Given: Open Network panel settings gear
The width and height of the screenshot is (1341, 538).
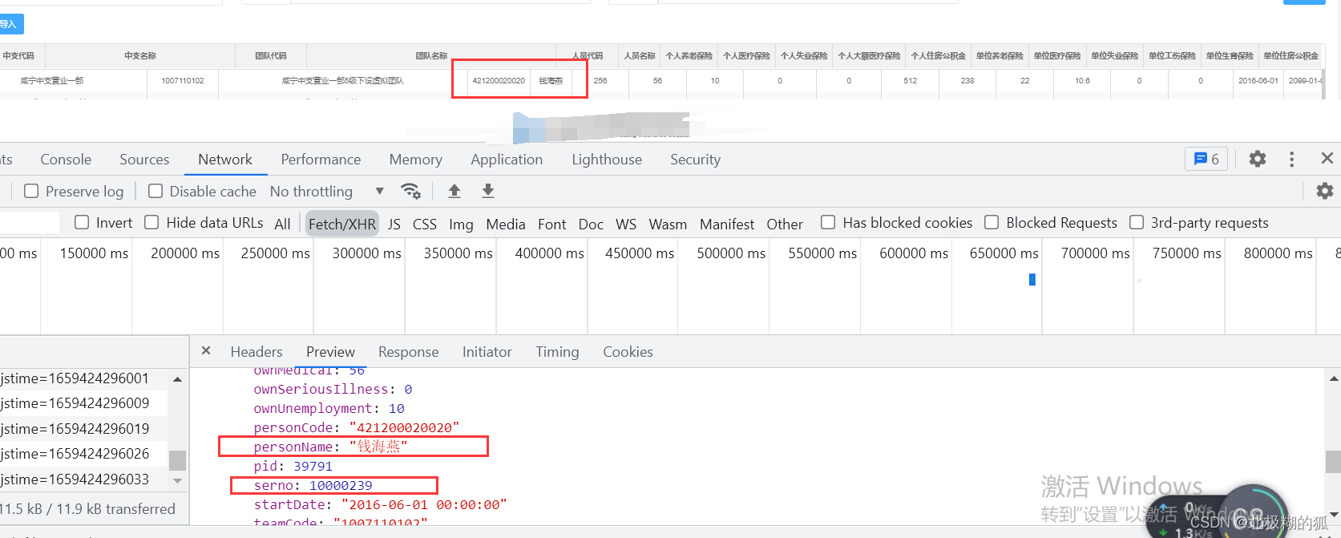Looking at the screenshot, I should [1325, 191].
